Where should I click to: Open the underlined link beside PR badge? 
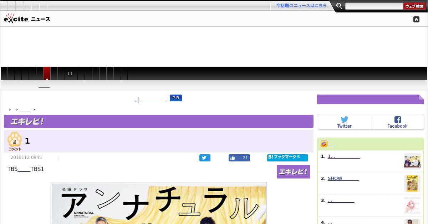[151, 100]
